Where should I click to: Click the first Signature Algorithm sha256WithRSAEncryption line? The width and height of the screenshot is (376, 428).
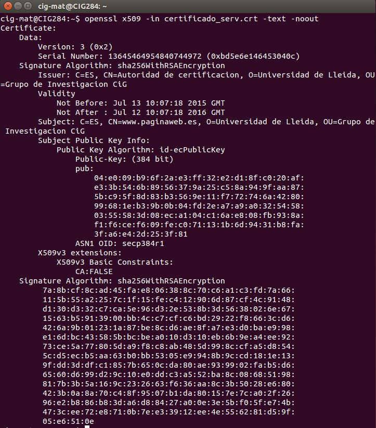tap(122, 66)
